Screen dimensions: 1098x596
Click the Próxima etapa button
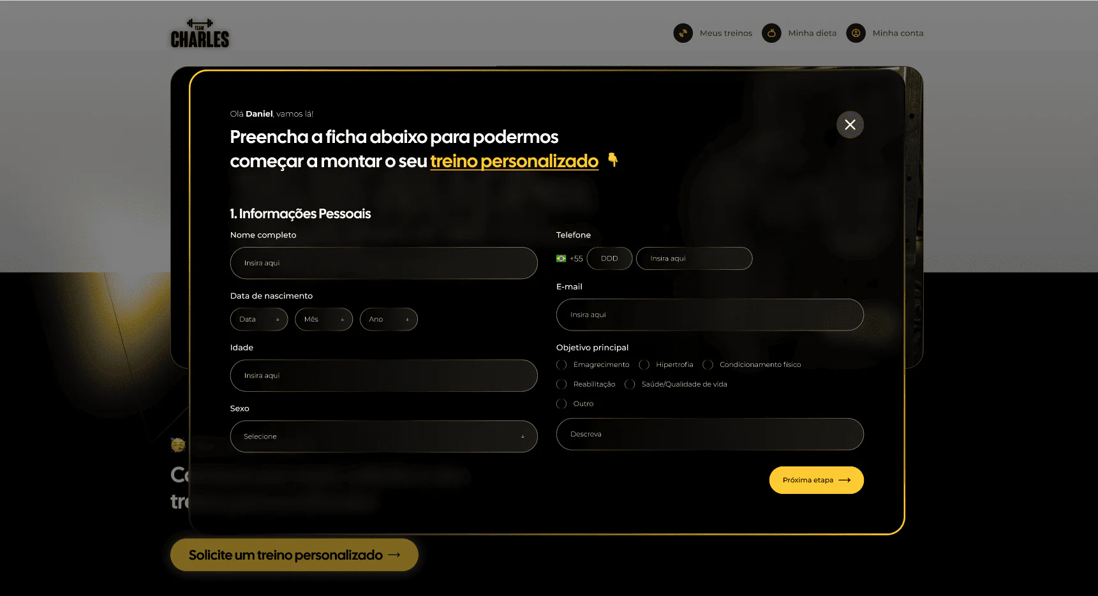[816, 480]
